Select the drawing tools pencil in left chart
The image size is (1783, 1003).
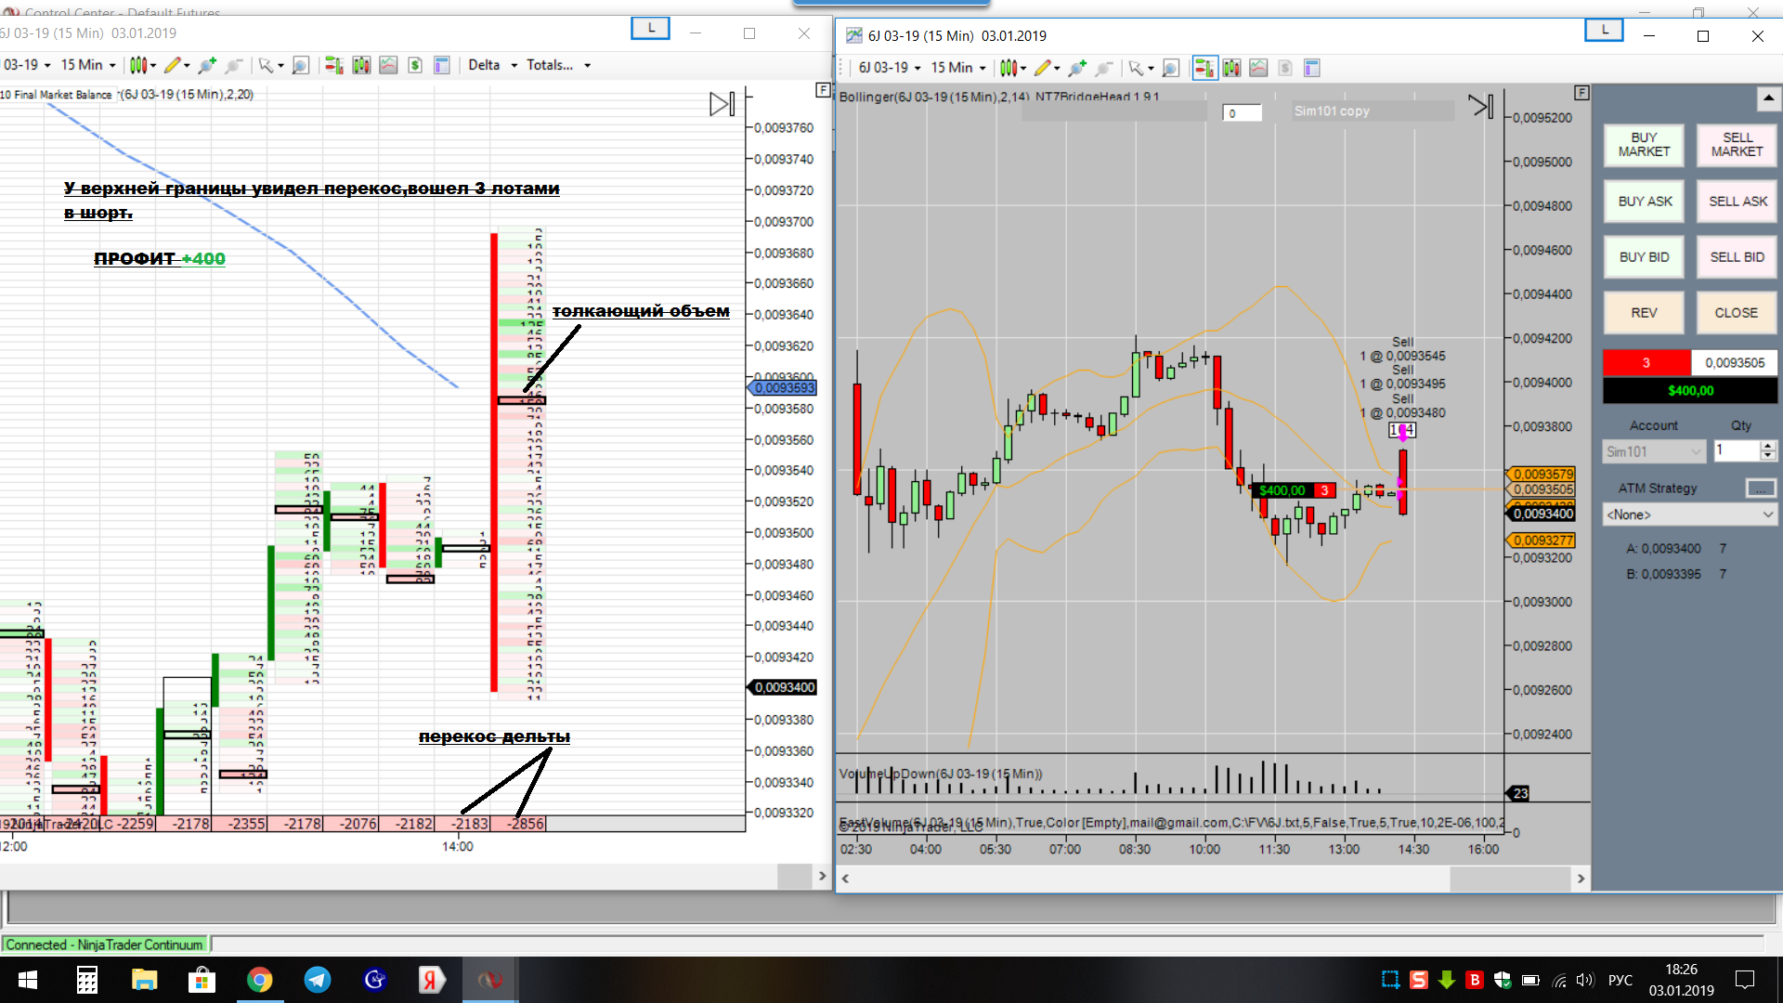[172, 65]
